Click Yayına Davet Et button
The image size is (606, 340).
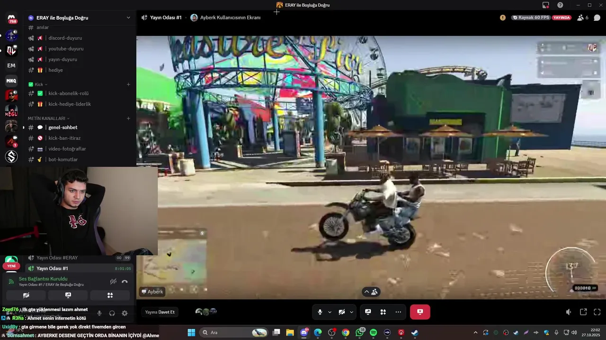160,312
